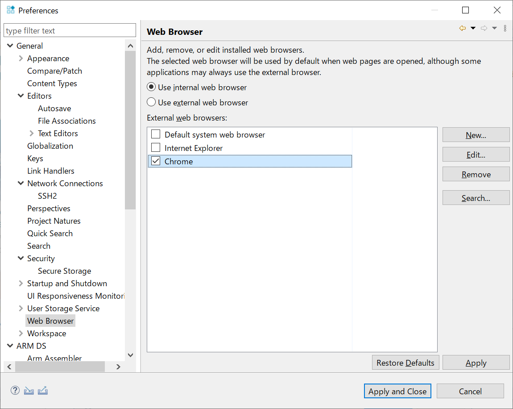Open Quick Search preference page
Screen dimensions: 513x409
click(x=50, y=233)
